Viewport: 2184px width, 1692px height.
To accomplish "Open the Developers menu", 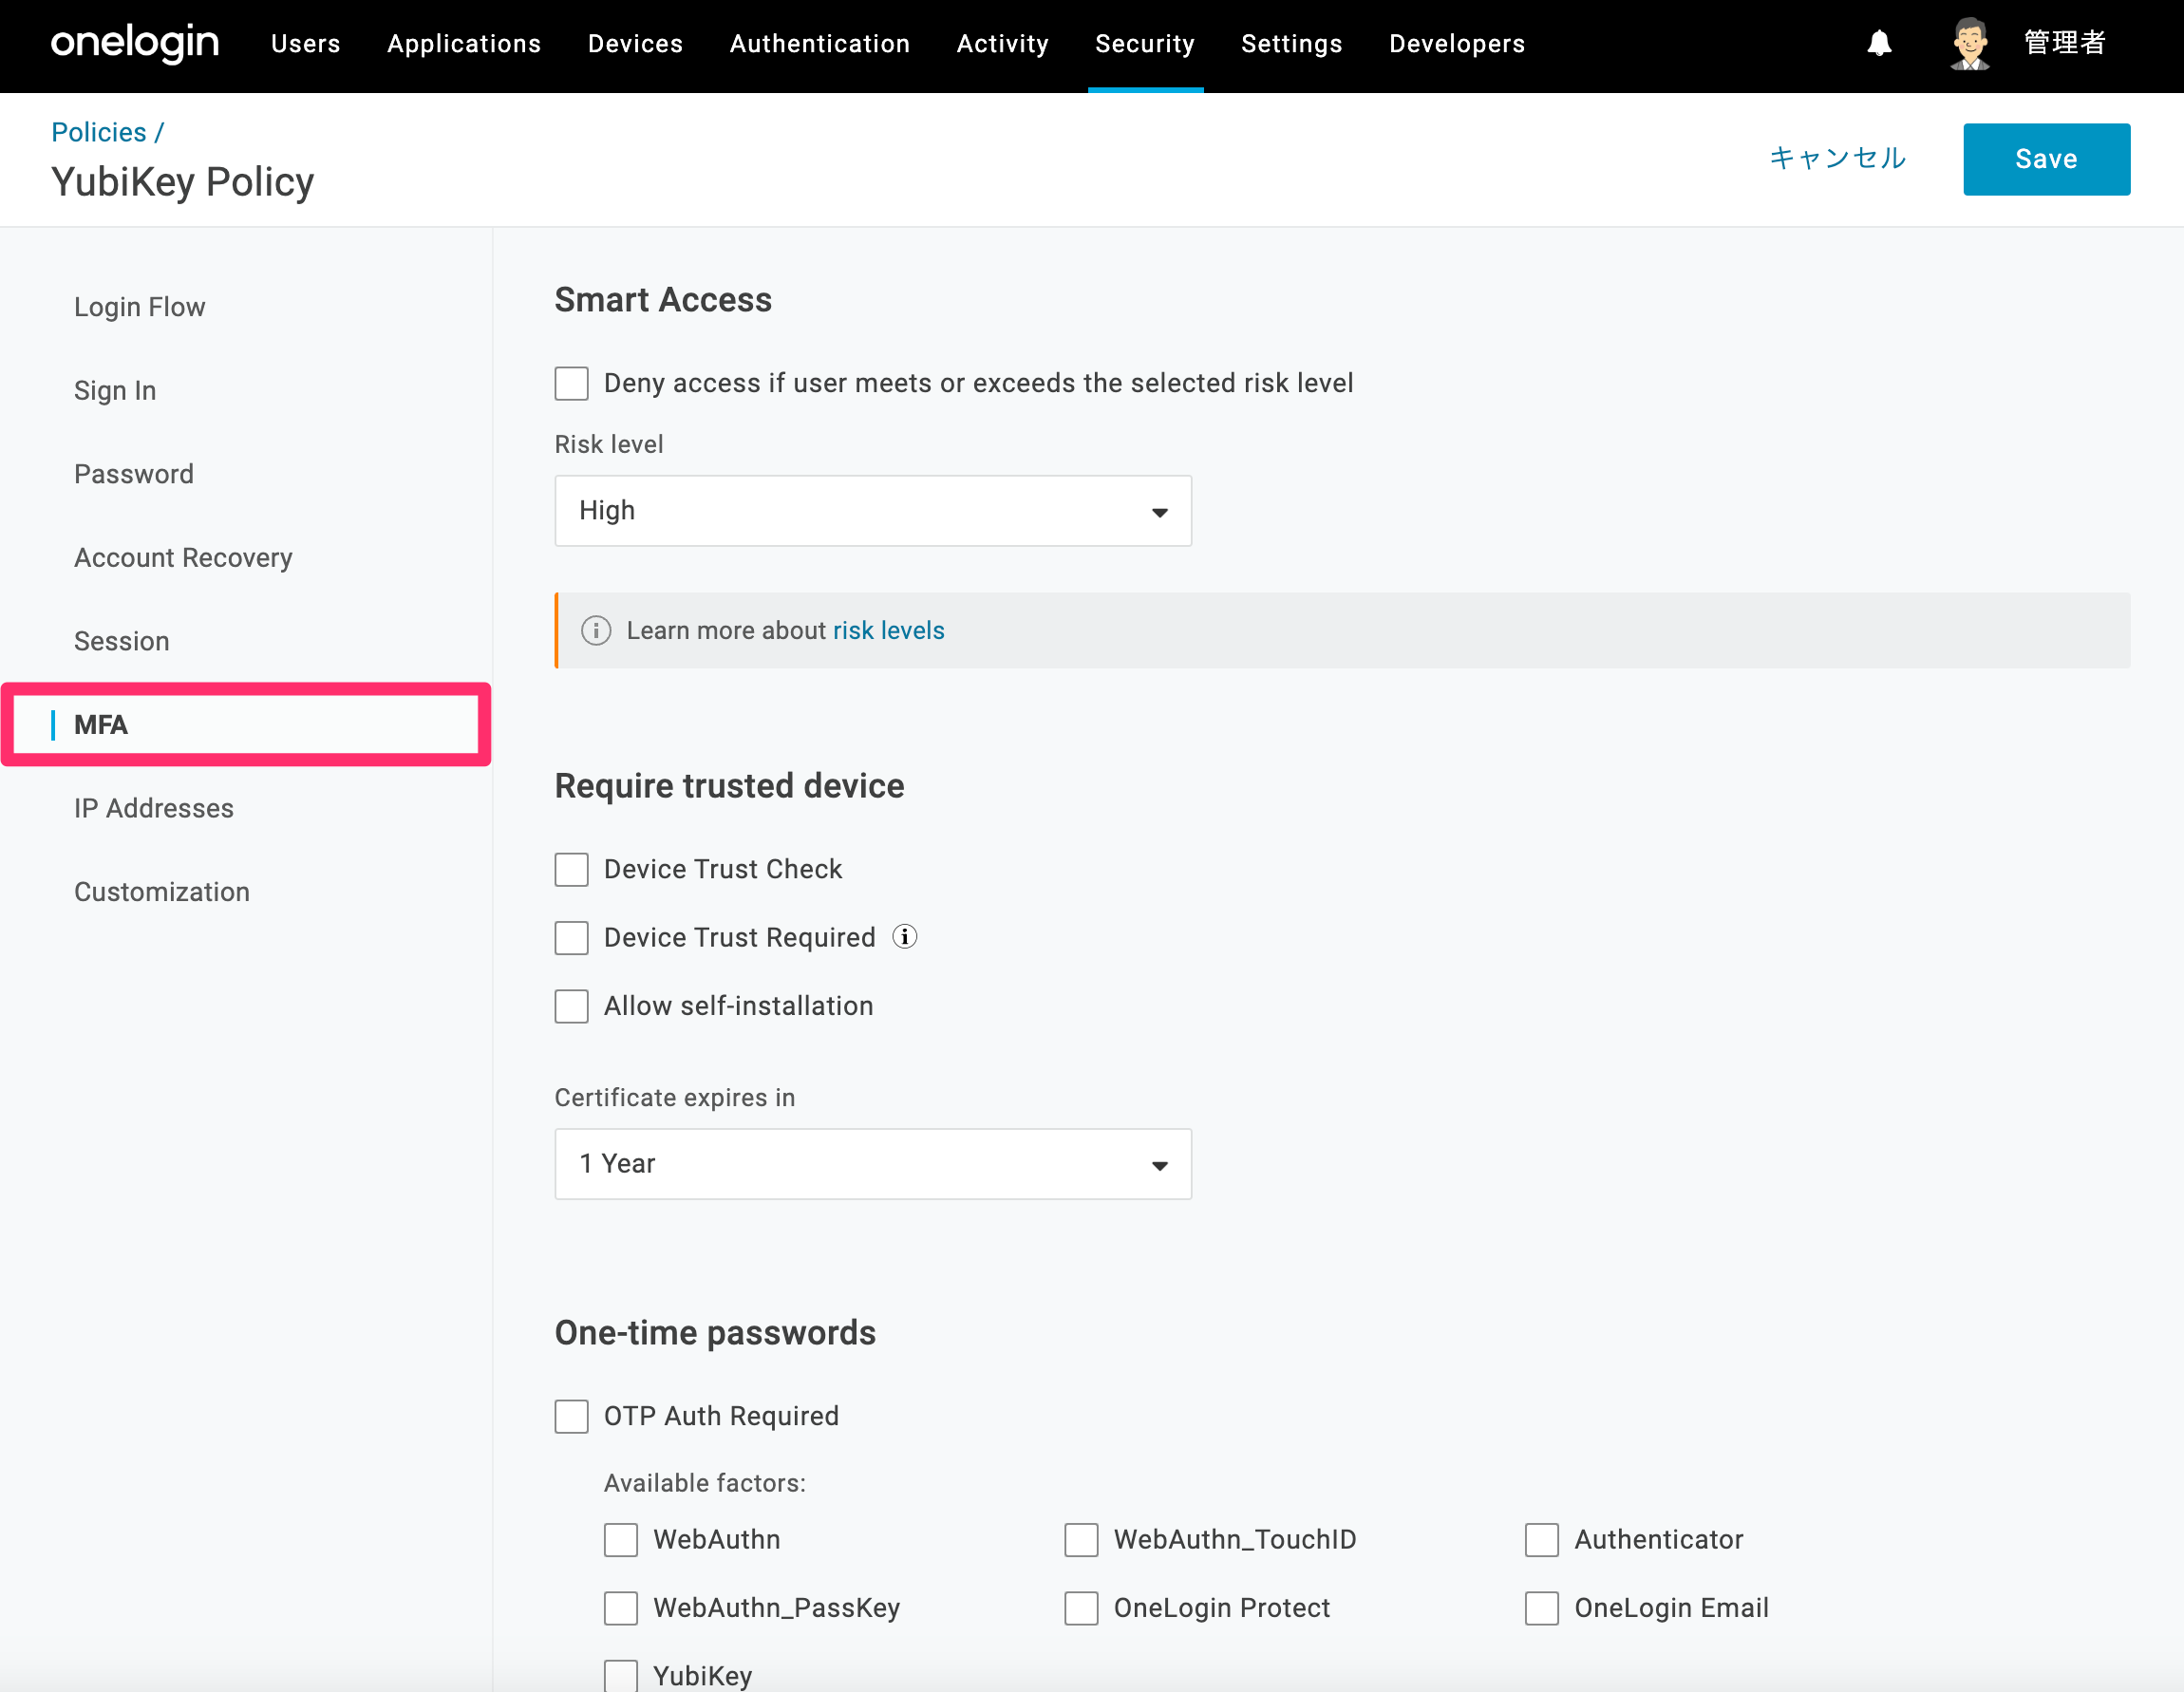I will point(1457,44).
